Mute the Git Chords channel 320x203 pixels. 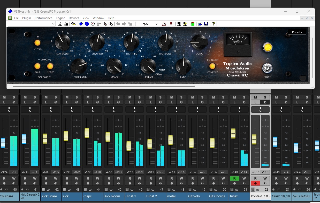coord(214,98)
